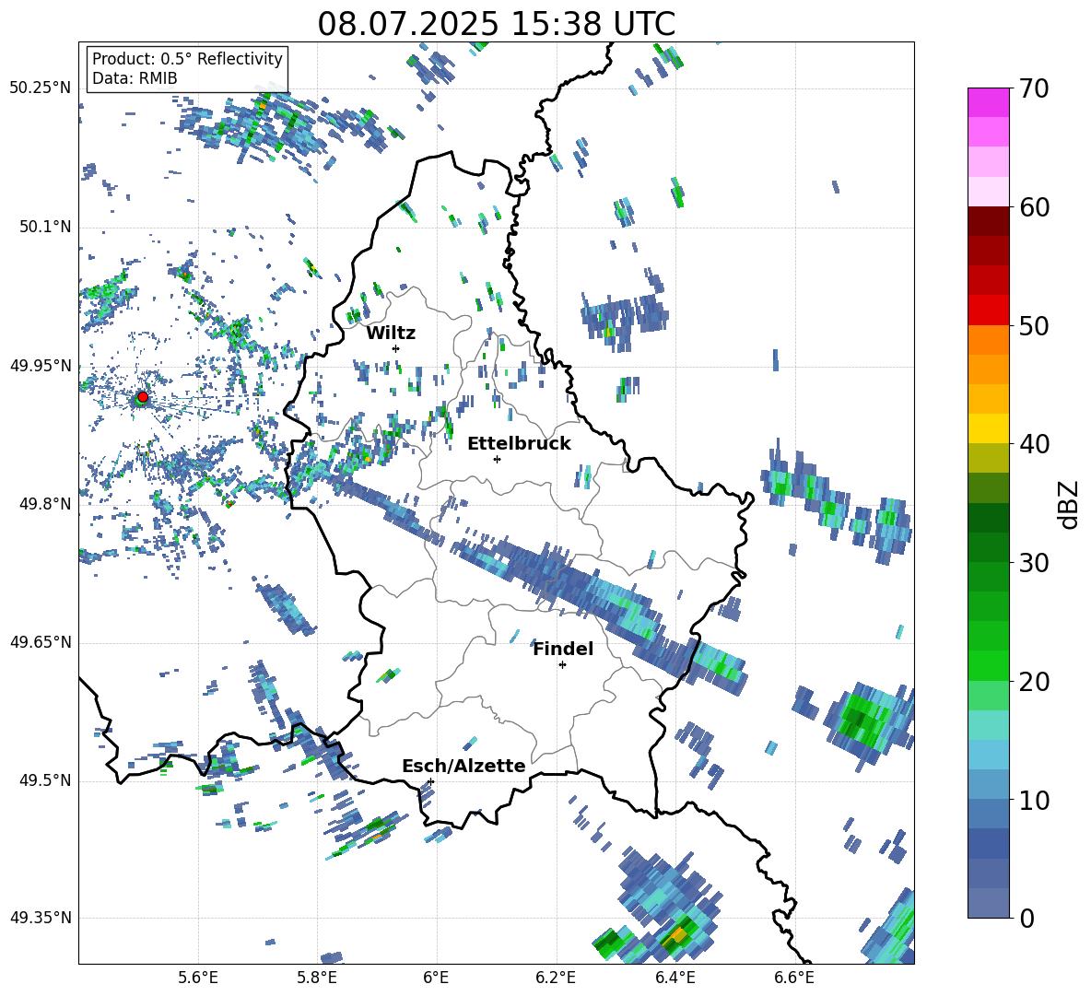Viewport: 1091px width, 996px height.
Task: Click the 20 tick on colorbar
Action: [x=1035, y=682]
